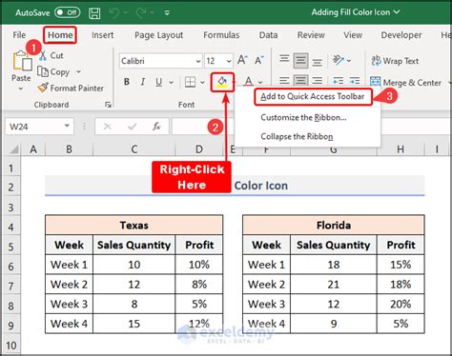452x356 pixels.
Task: Open Customize Quick Access Toolbar dropdown
Action: 167,13
